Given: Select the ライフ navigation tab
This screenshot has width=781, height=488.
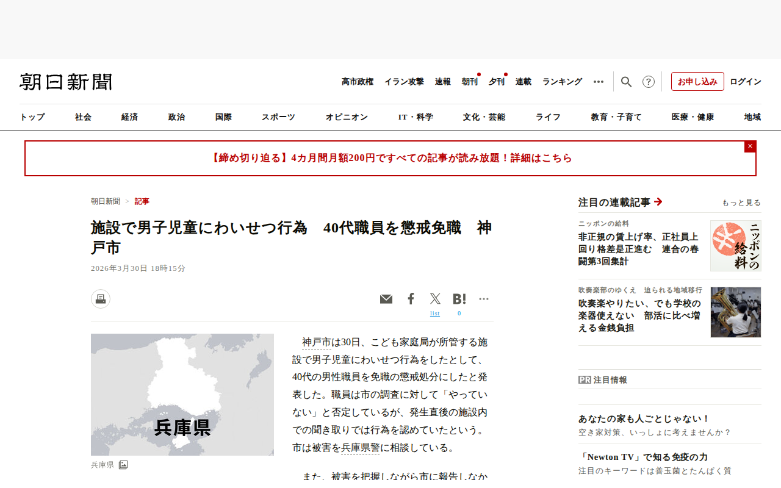Looking at the screenshot, I should 549,117.
